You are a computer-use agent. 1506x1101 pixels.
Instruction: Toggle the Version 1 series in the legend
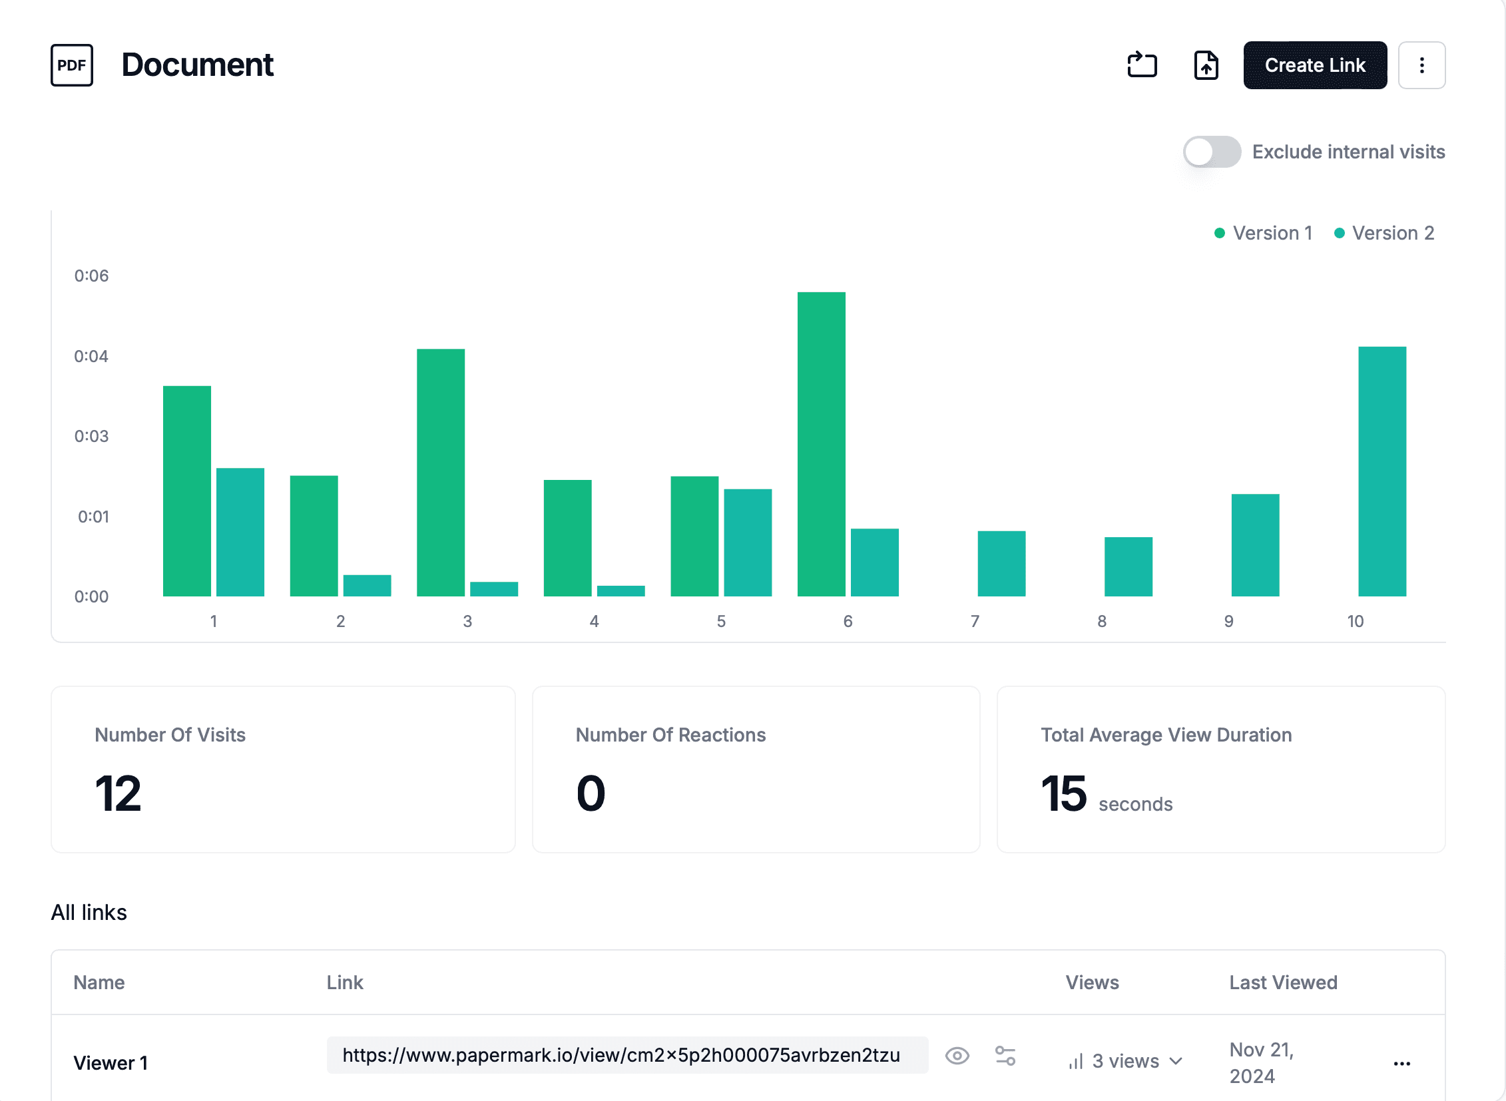[1264, 232]
